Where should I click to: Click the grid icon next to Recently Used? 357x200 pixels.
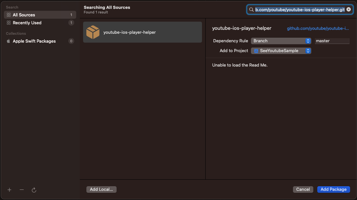point(9,23)
